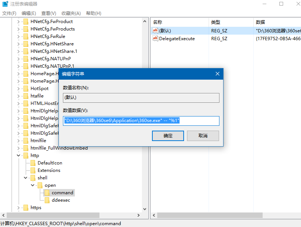This screenshot has height=227, width=301.
Task: Click folder icon of shell subkey
Action: [x=33, y=178]
